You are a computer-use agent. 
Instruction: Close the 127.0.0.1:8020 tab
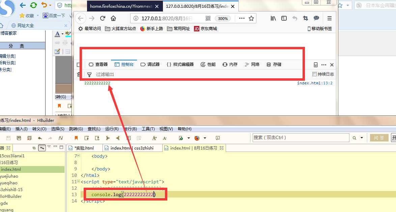pyautogui.click(x=233, y=6)
